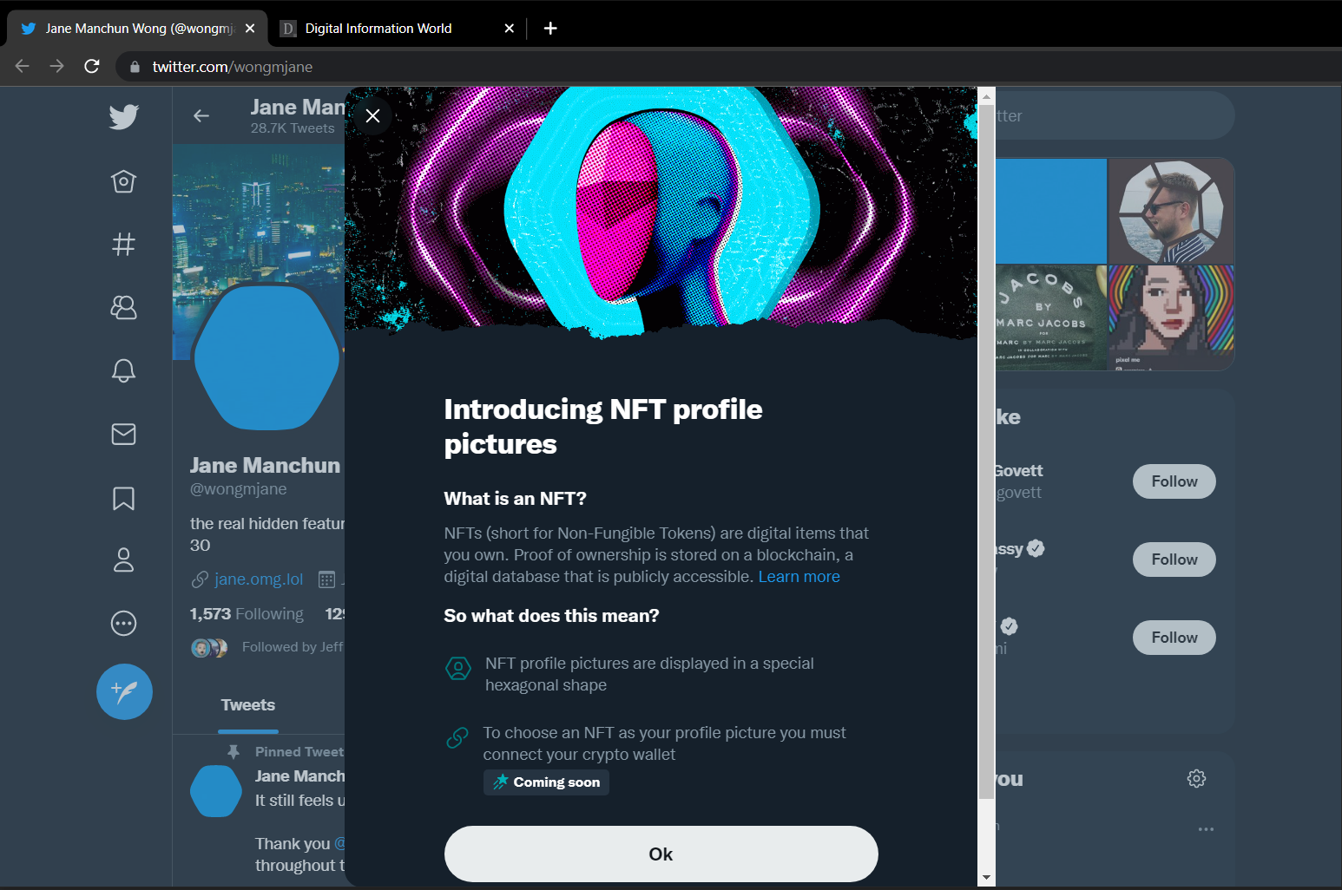This screenshot has height=890, width=1342.
Task: Click the large blue hexagon profile picture
Action: pyautogui.click(x=266, y=357)
